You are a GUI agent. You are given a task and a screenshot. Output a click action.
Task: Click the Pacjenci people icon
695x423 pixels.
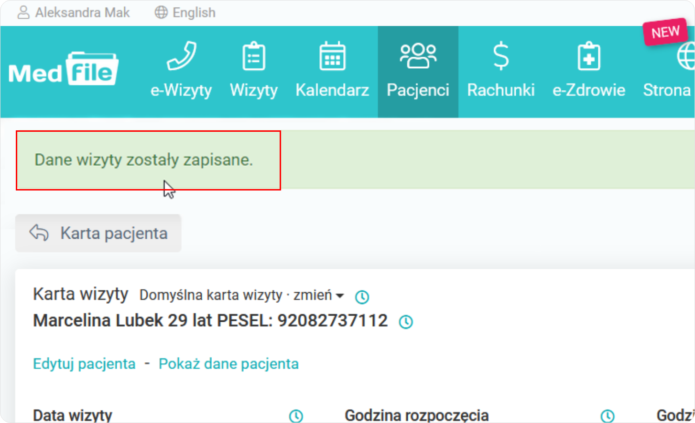(418, 56)
